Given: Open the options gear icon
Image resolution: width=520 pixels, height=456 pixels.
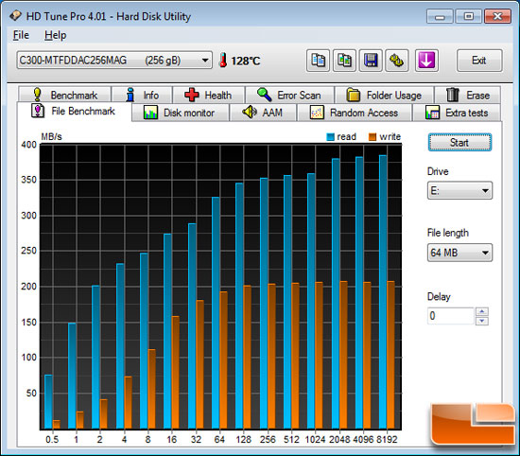Looking at the screenshot, I should tap(397, 61).
